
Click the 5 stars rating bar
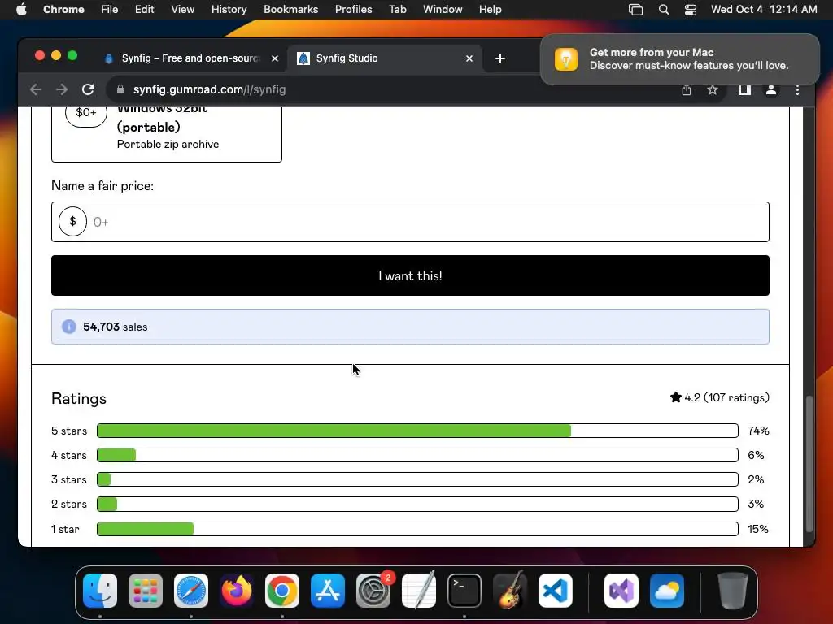[x=417, y=431]
